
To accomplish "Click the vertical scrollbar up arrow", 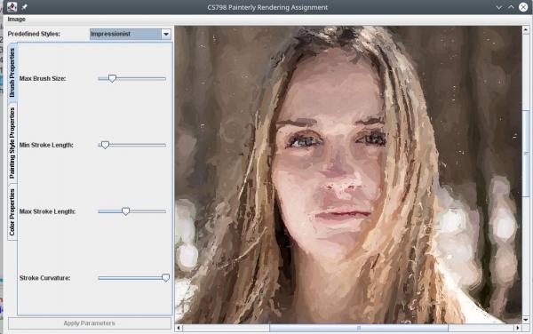I will [526, 30].
